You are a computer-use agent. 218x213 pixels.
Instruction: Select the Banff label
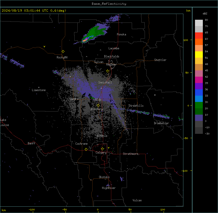[x=31, y=143]
